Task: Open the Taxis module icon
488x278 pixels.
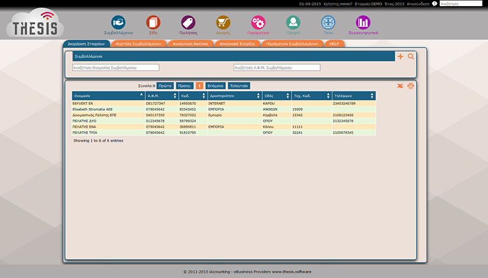Action: click(x=328, y=23)
